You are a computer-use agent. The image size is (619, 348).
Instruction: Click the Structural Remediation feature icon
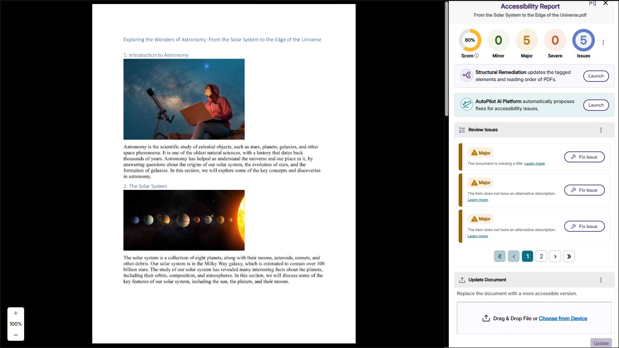click(466, 75)
